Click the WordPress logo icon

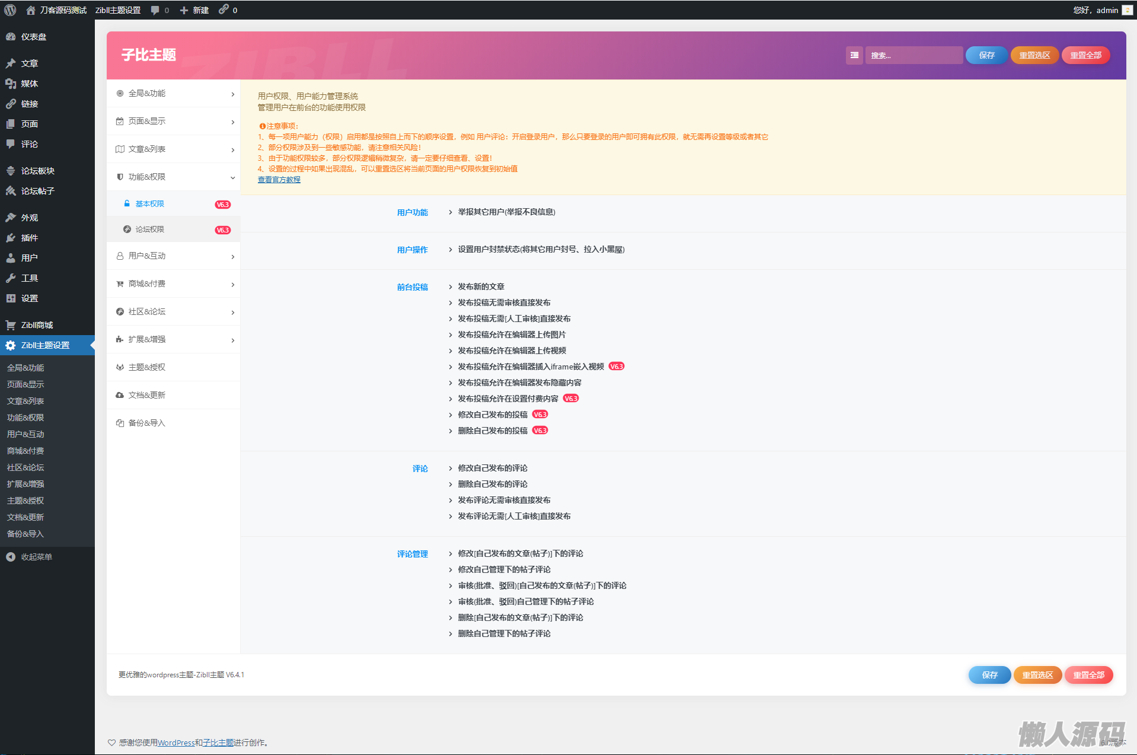point(10,10)
